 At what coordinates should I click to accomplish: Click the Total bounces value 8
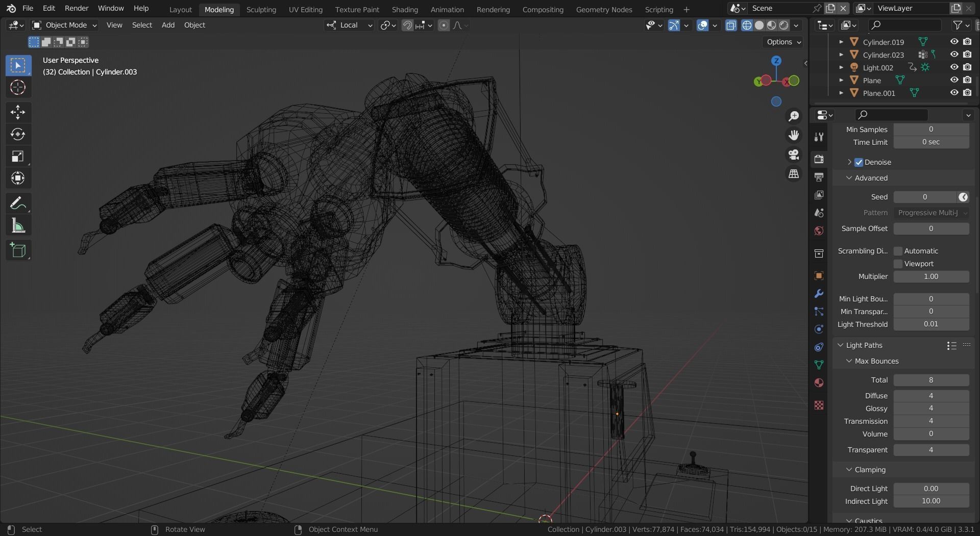932,380
